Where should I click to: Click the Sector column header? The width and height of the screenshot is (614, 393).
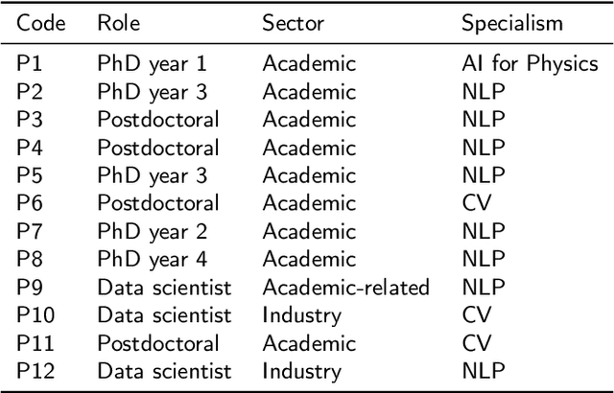pos(294,23)
